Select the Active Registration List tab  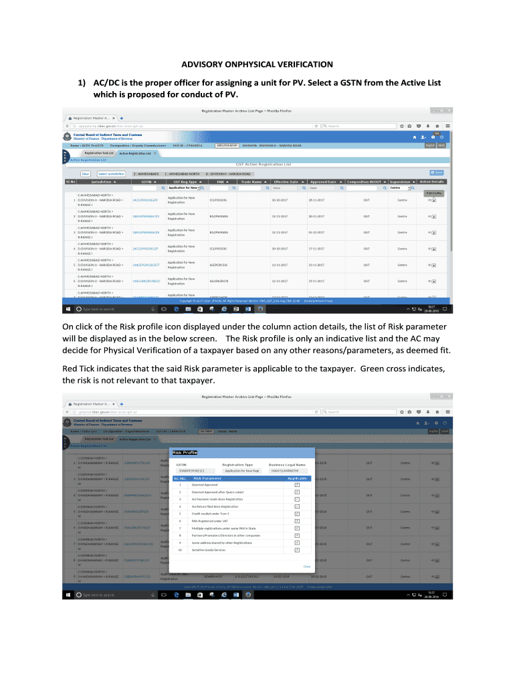click(x=135, y=153)
